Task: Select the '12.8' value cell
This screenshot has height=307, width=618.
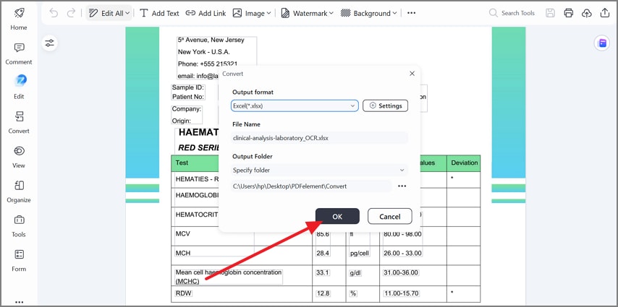Action: coord(323,293)
